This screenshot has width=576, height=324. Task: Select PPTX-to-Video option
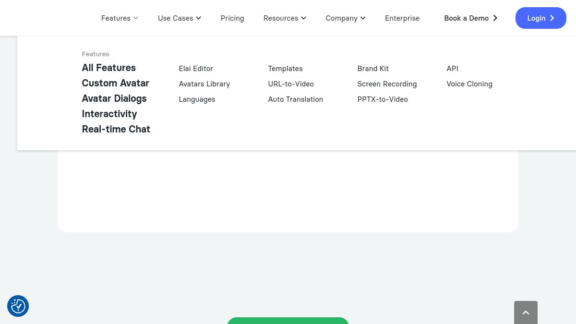point(383,99)
